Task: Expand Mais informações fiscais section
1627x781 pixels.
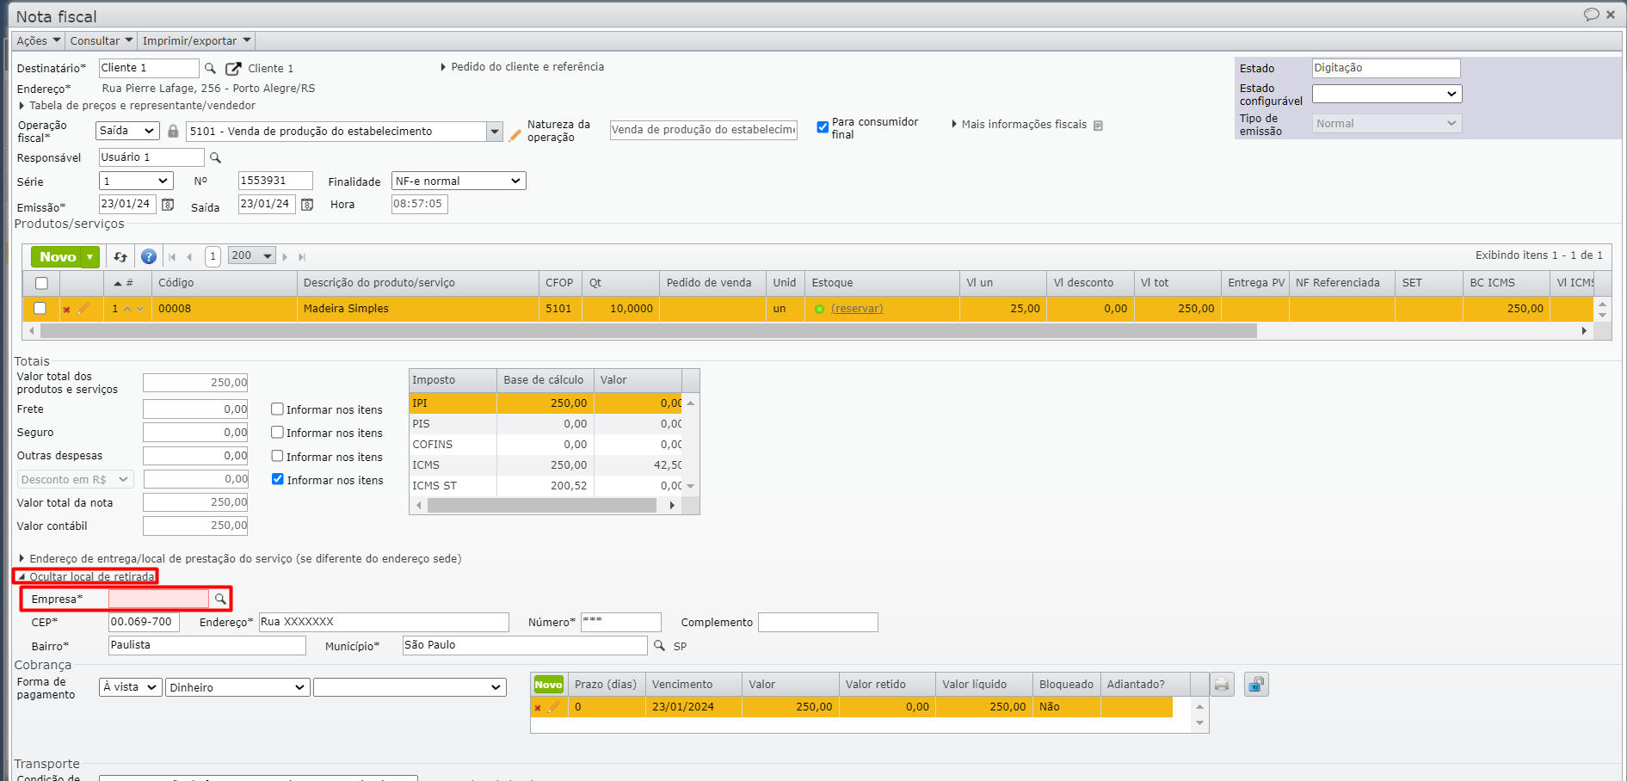Action: [x=1023, y=125]
